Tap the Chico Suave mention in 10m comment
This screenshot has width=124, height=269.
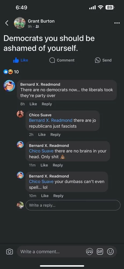[x=41, y=182]
